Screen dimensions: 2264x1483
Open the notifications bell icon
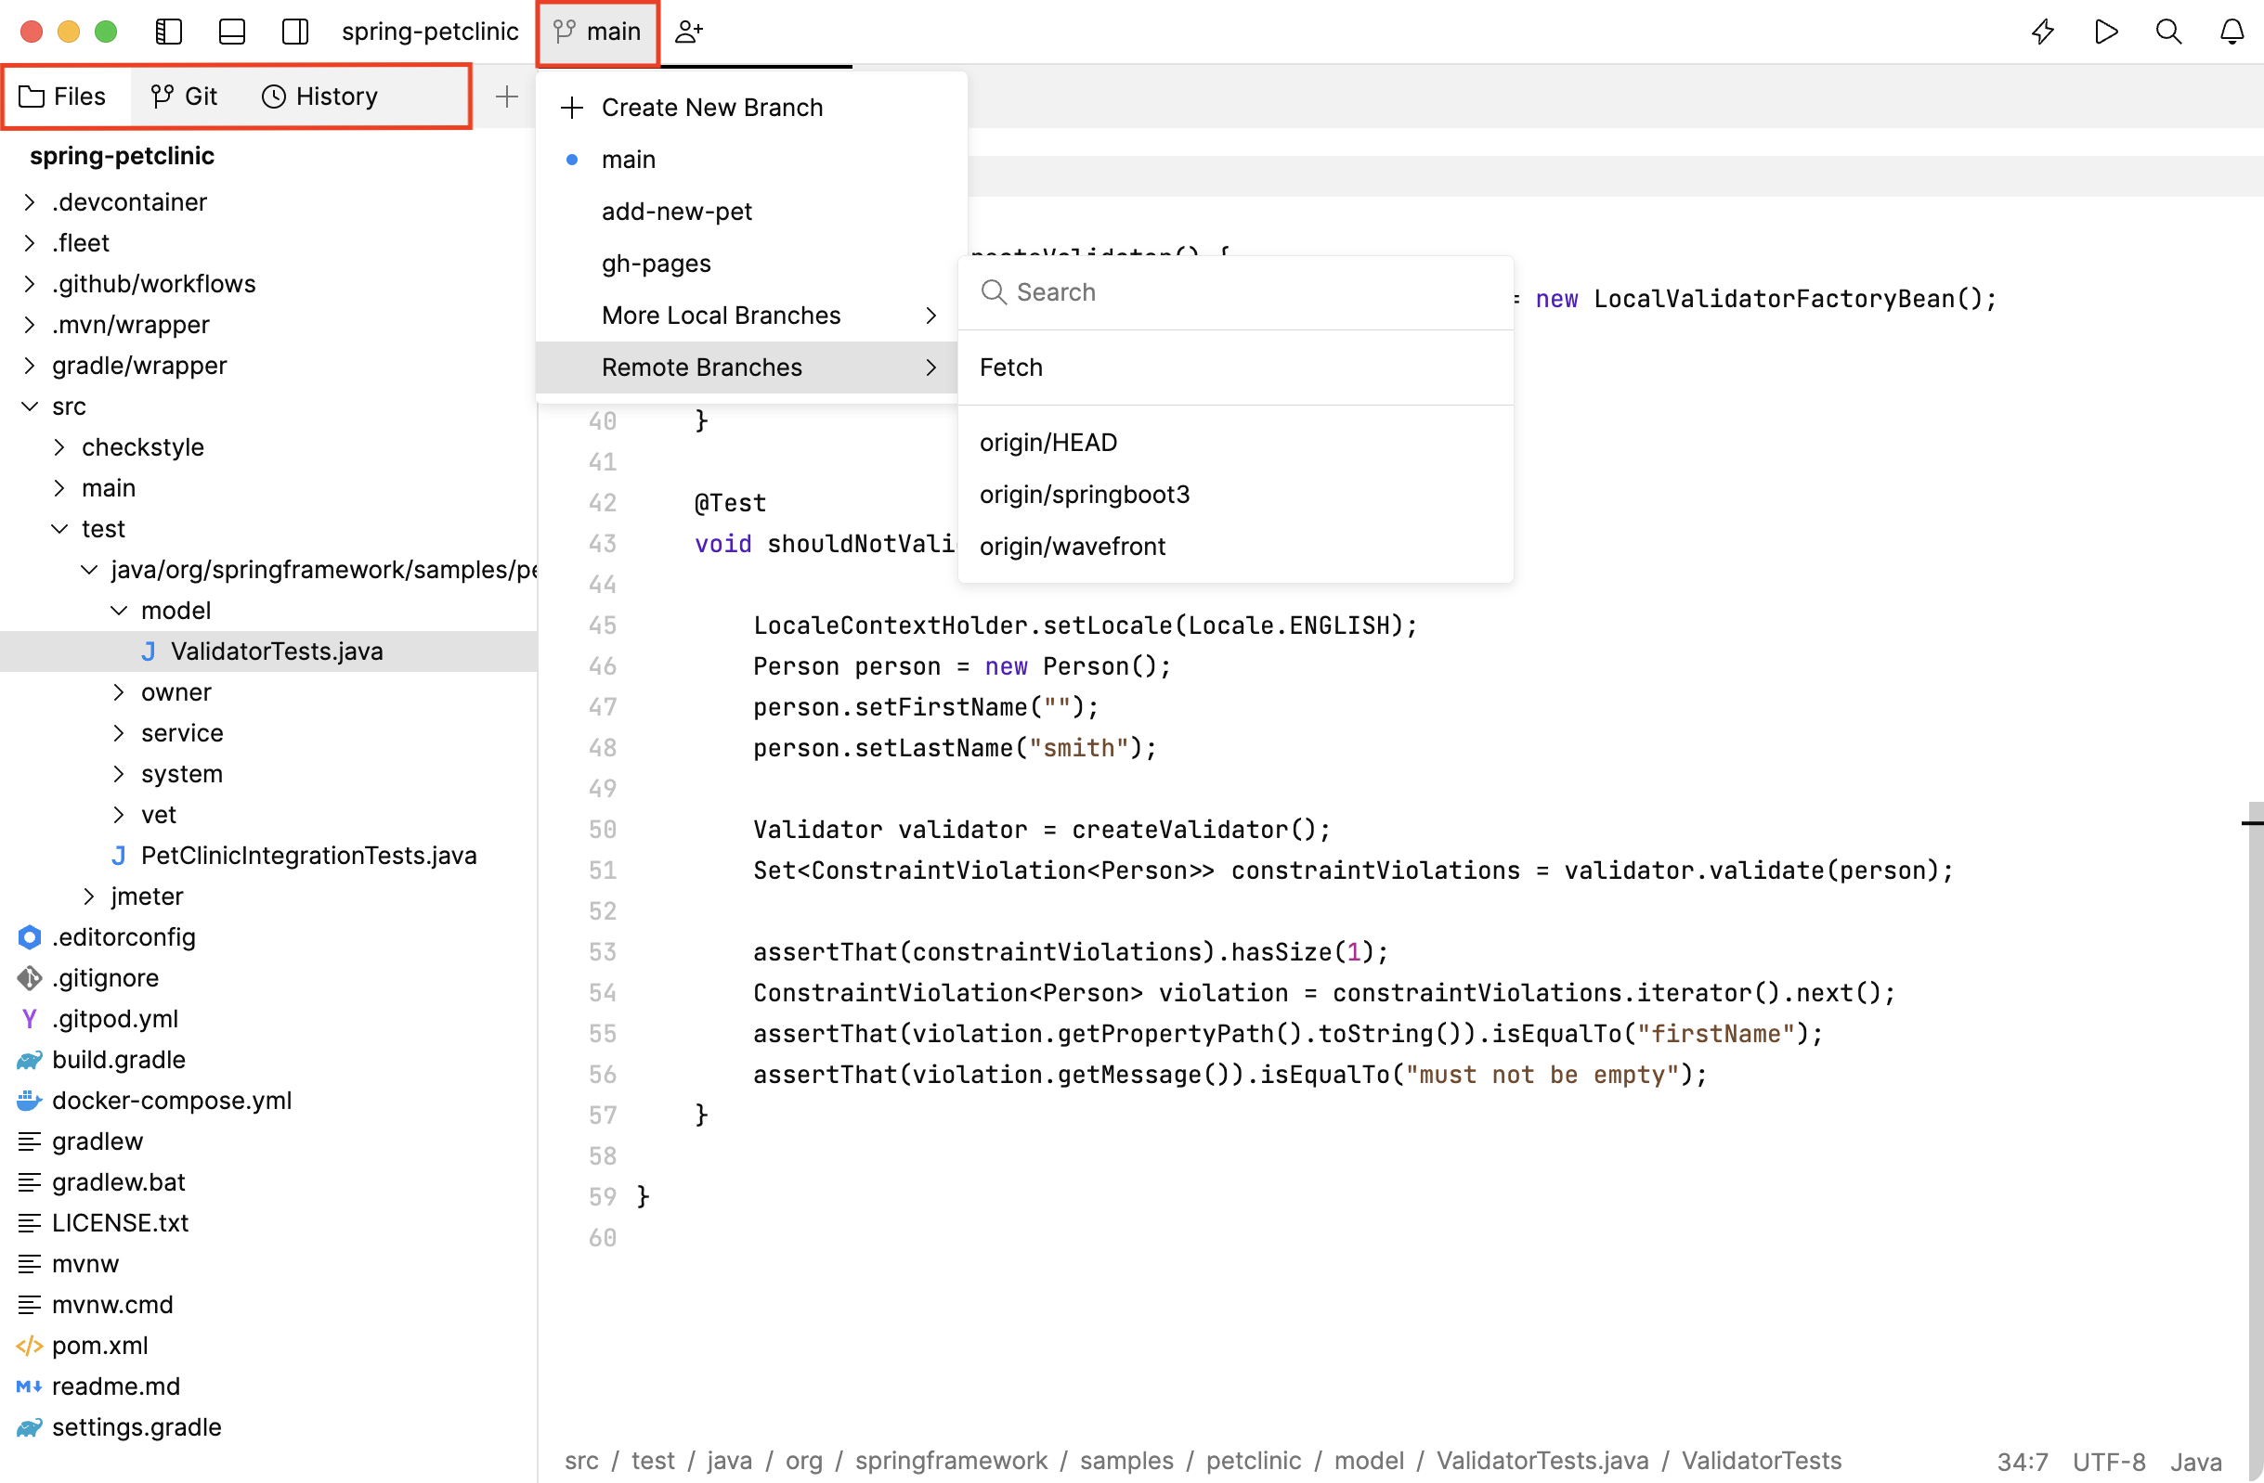click(2231, 32)
